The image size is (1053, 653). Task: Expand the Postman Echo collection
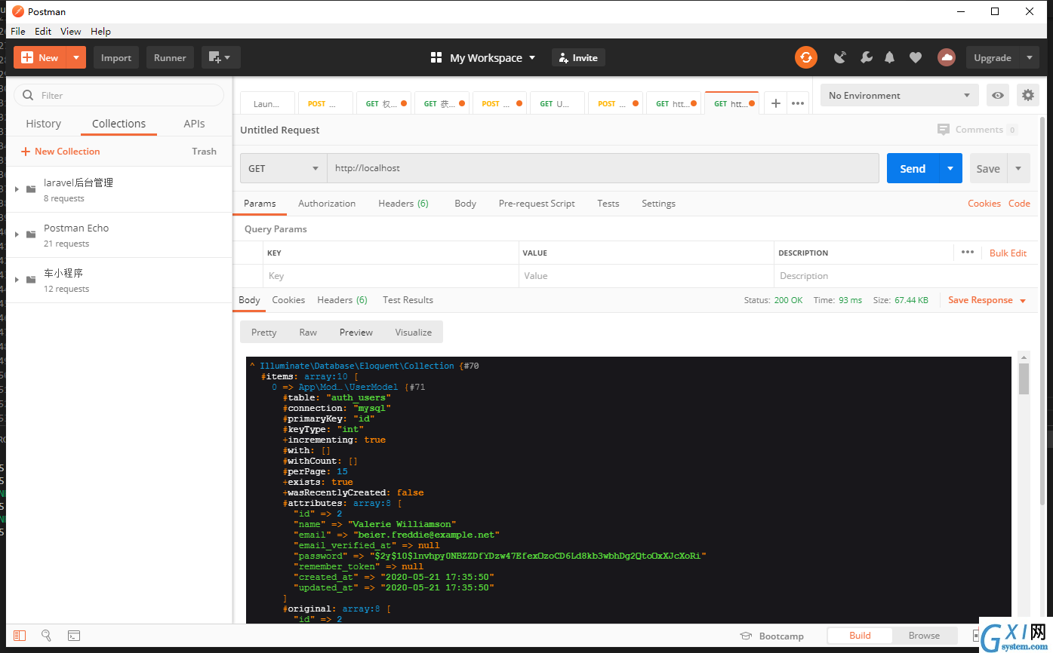17,235
